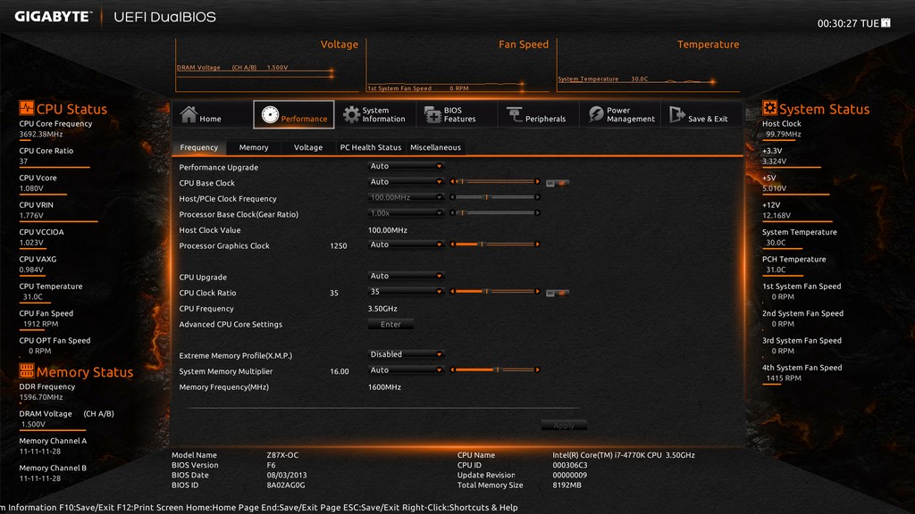Click the calendar icon beside the clock
915x514 pixels.
click(x=886, y=22)
